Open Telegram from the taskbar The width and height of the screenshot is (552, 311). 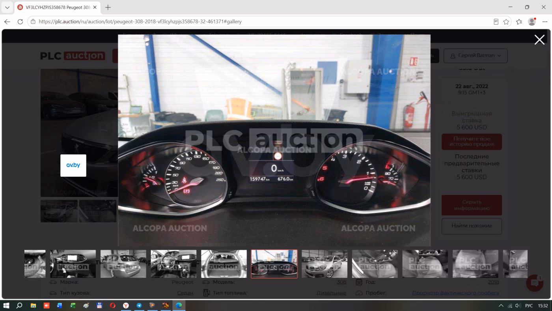pos(139,305)
